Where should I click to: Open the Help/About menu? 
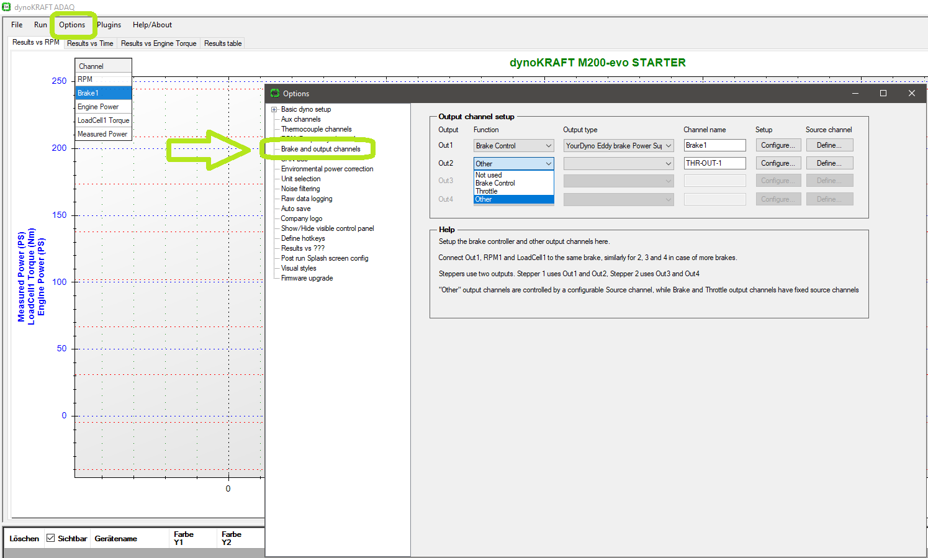(152, 25)
